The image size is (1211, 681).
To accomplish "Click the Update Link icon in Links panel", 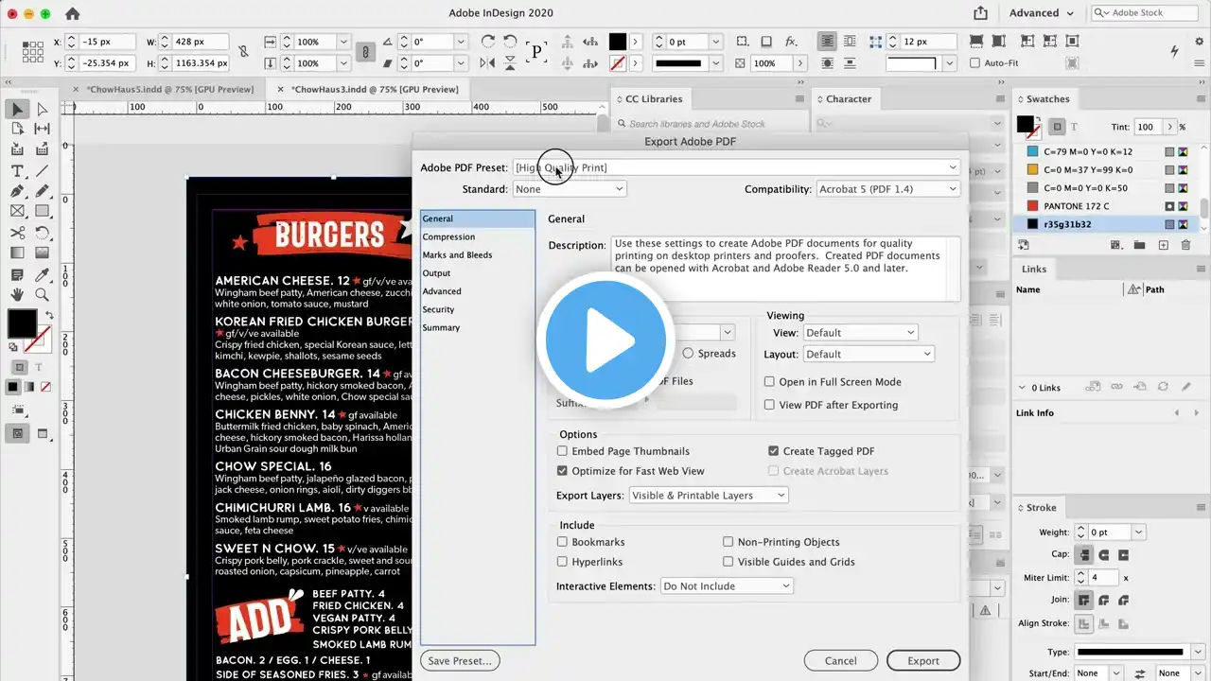I will coord(1163,387).
